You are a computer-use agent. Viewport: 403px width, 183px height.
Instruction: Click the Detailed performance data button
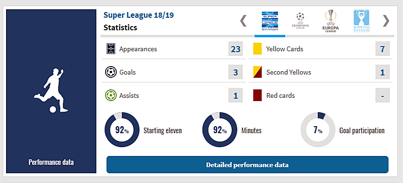pyautogui.click(x=247, y=165)
